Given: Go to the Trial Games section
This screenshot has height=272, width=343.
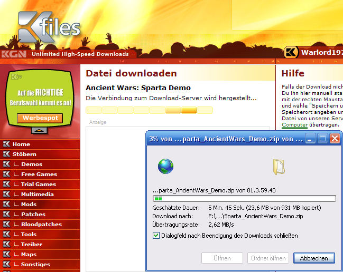Looking at the screenshot, I should [x=40, y=184].
